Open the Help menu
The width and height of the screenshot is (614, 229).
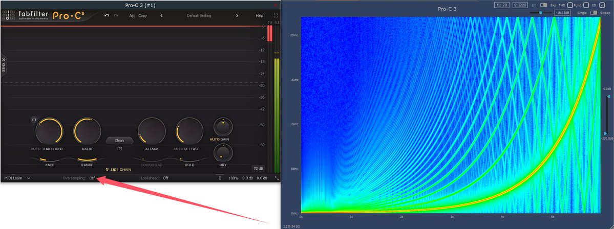[259, 16]
